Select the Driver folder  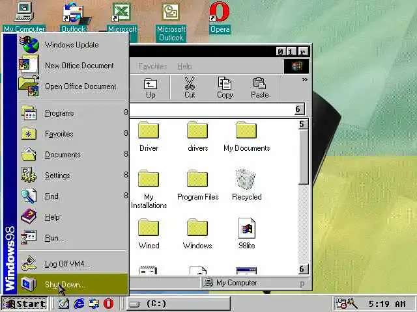click(149, 136)
